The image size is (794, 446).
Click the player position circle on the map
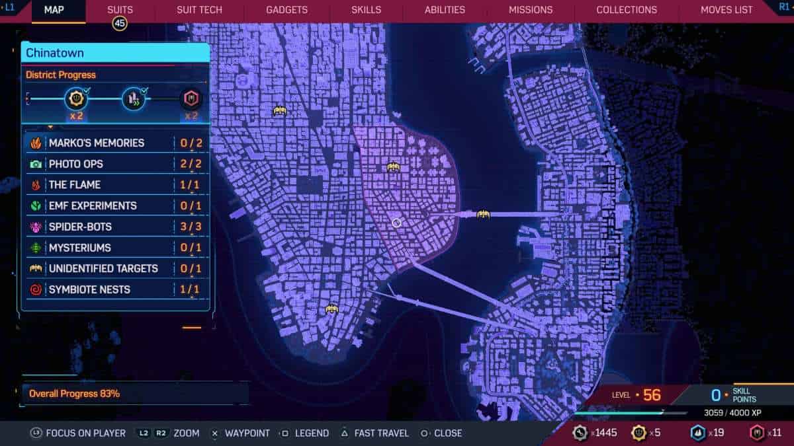[x=396, y=223]
